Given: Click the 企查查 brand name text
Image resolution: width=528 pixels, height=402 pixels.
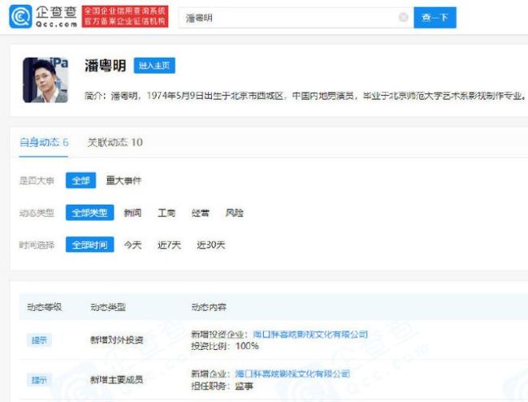Looking at the screenshot, I should point(57,12).
